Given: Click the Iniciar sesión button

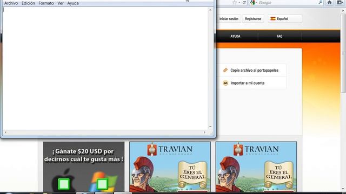Looking at the screenshot, I should pos(229,19).
